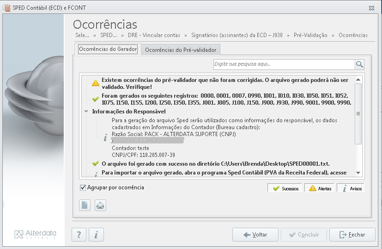The image size is (382, 249).
Task: Click the Fechar button
Action: tap(352, 235)
